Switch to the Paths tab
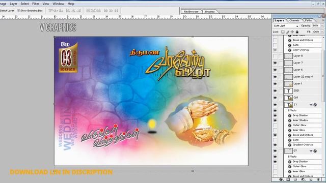This screenshot has height=183, width=326. click(308, 20)
